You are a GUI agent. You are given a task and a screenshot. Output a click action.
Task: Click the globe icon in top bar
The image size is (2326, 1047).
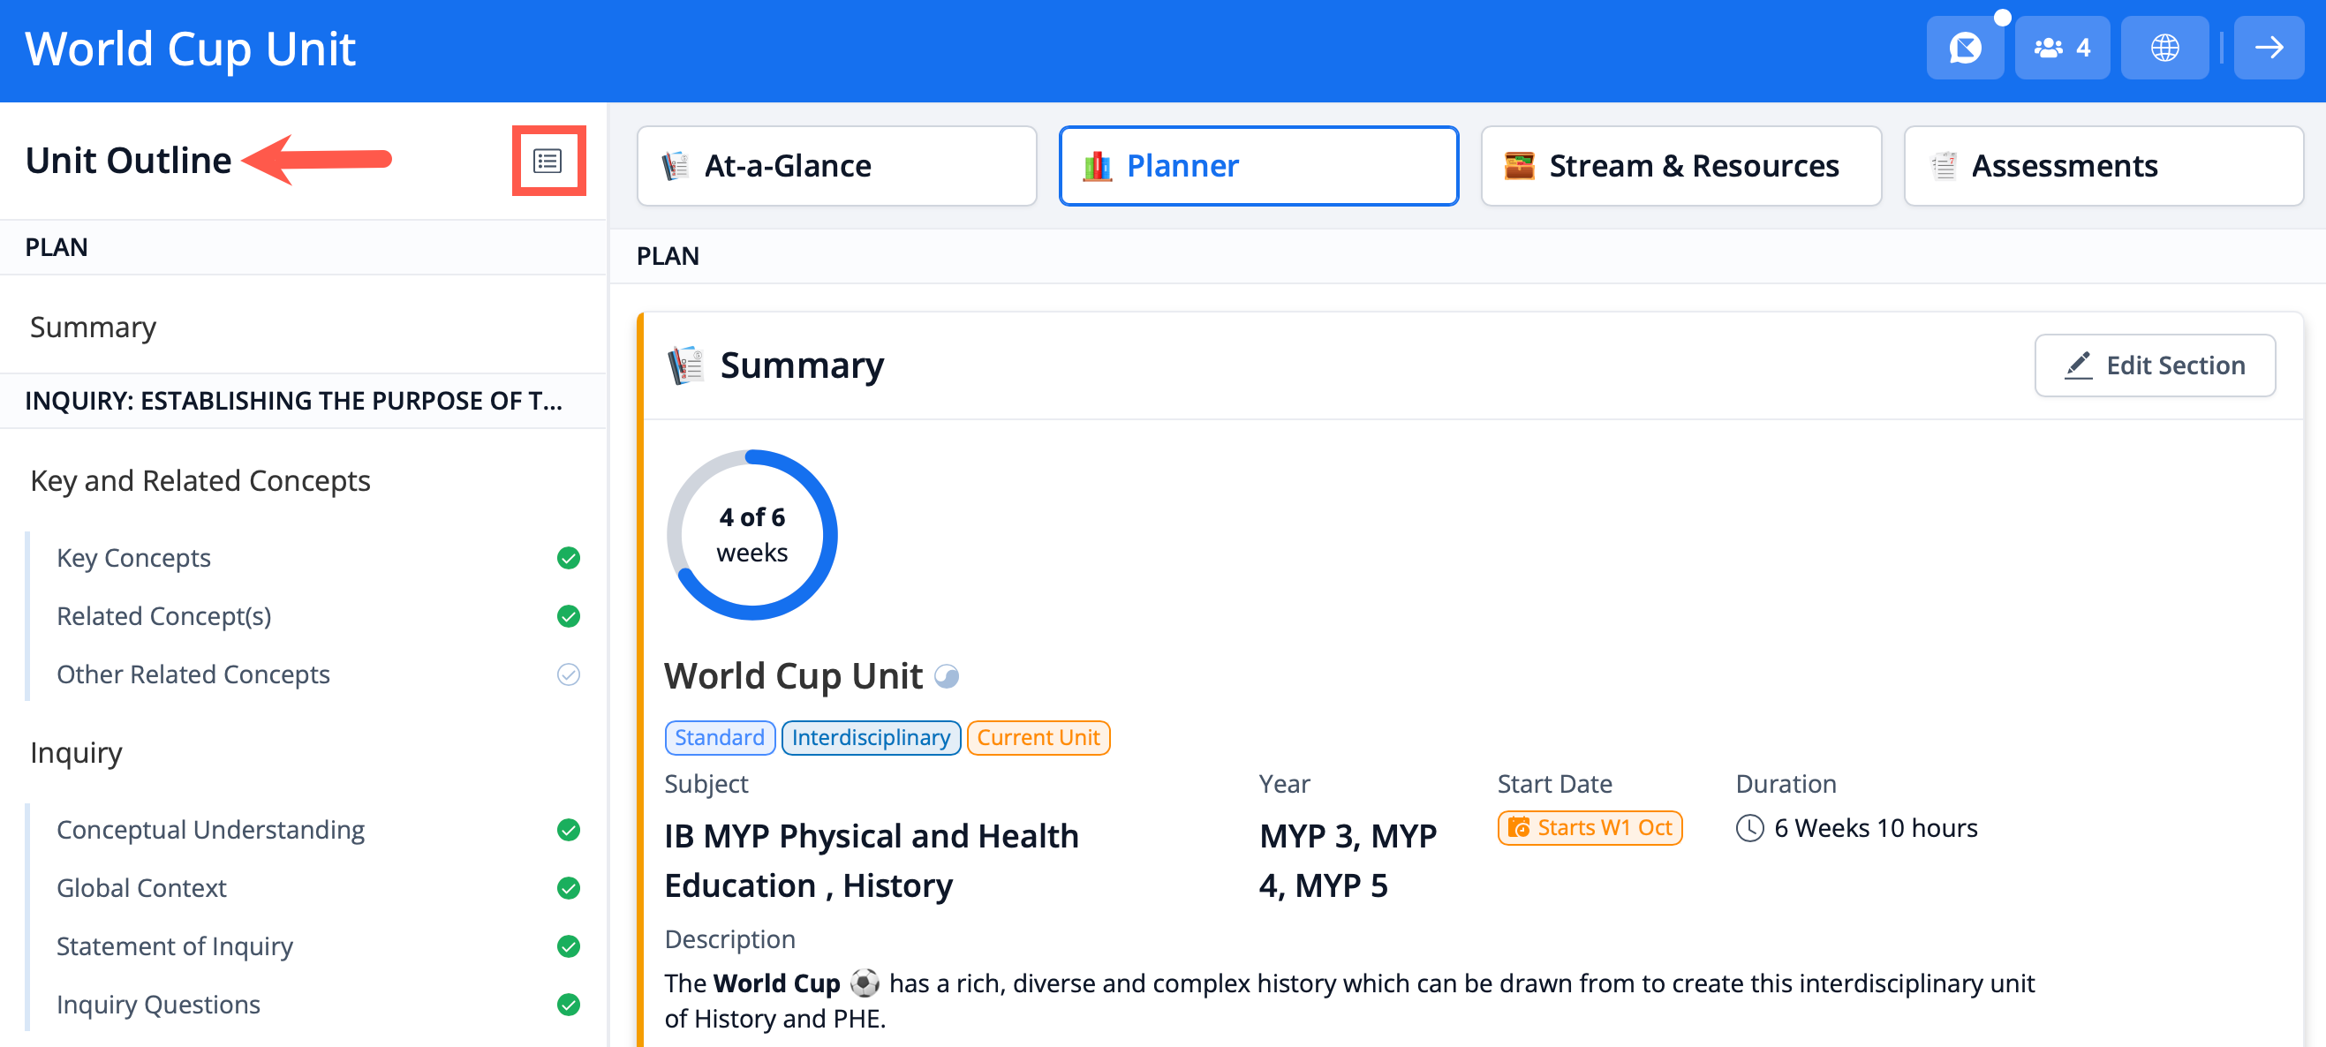pyautogui.click(x=2164, y=48)
